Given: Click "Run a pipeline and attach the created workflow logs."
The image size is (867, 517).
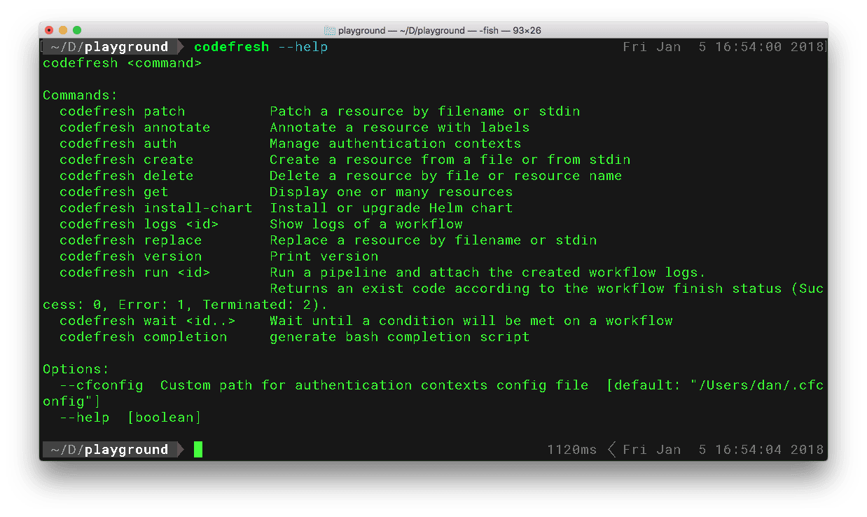Looking at the screenshot, I should pos(488,273).
